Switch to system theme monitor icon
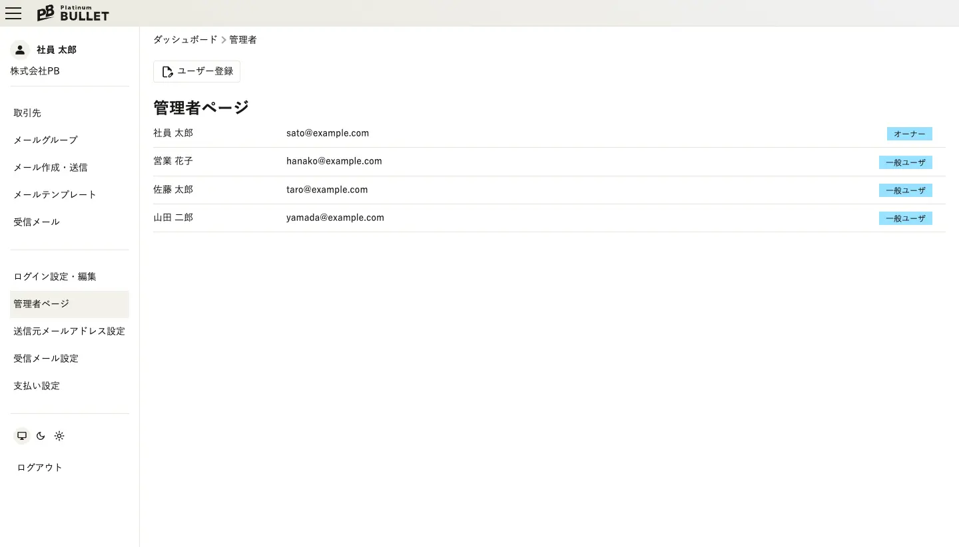Viewport: 959px width, 547px height. 22,436
